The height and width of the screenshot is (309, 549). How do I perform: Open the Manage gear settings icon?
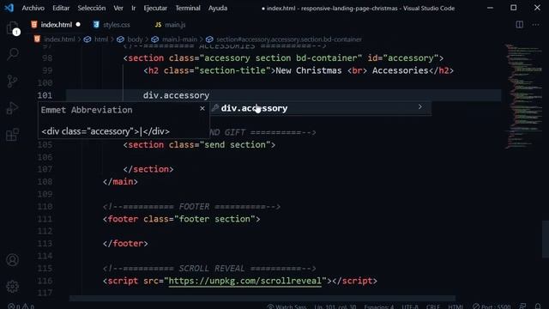tap(13, 286)
